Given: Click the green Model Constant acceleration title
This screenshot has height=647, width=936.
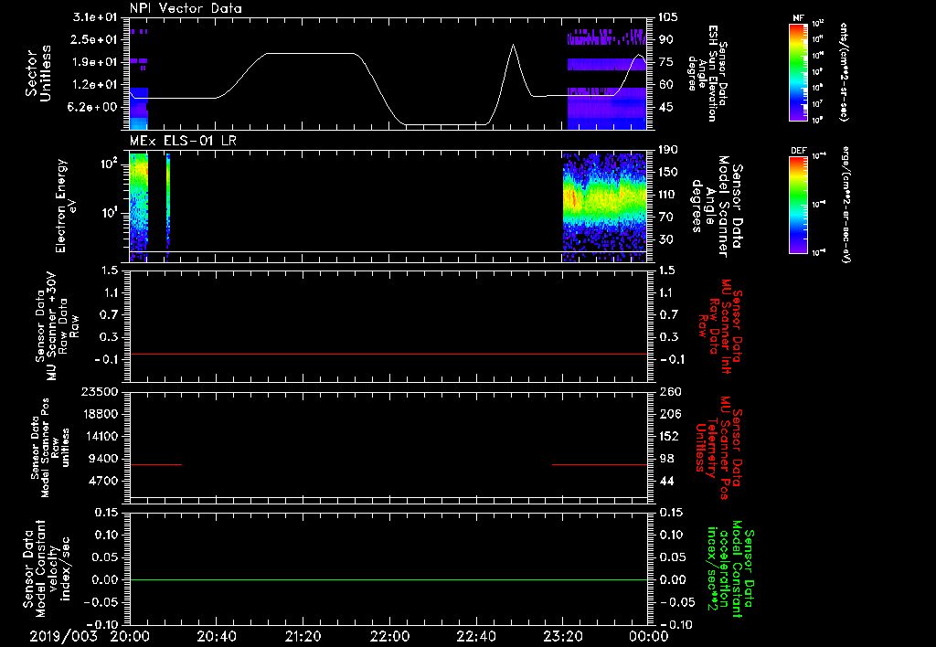Looking at the screenshot, I should click(x=729, y=568).
